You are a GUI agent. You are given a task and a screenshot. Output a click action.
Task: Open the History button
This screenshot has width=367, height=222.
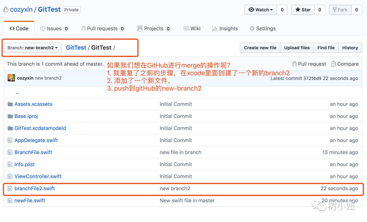350,48
